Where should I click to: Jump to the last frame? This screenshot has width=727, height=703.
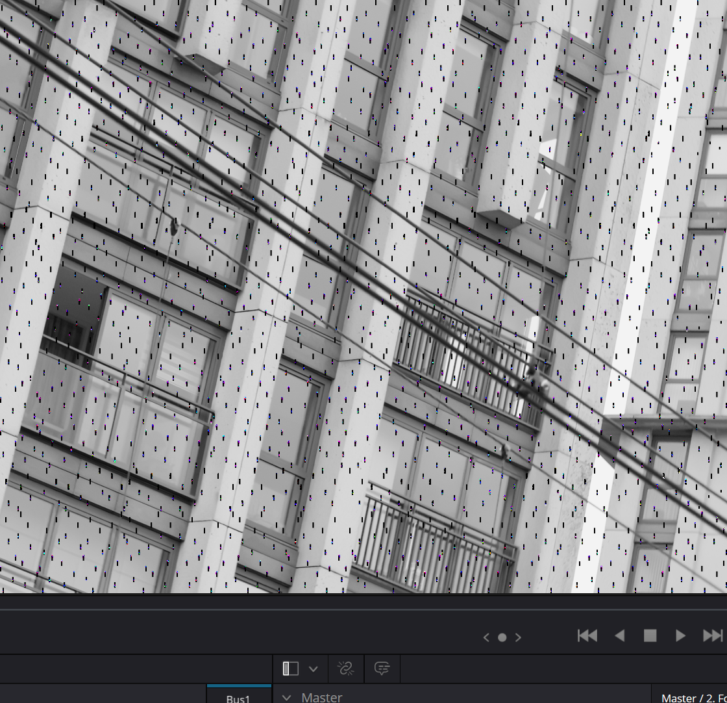(713, 635)
